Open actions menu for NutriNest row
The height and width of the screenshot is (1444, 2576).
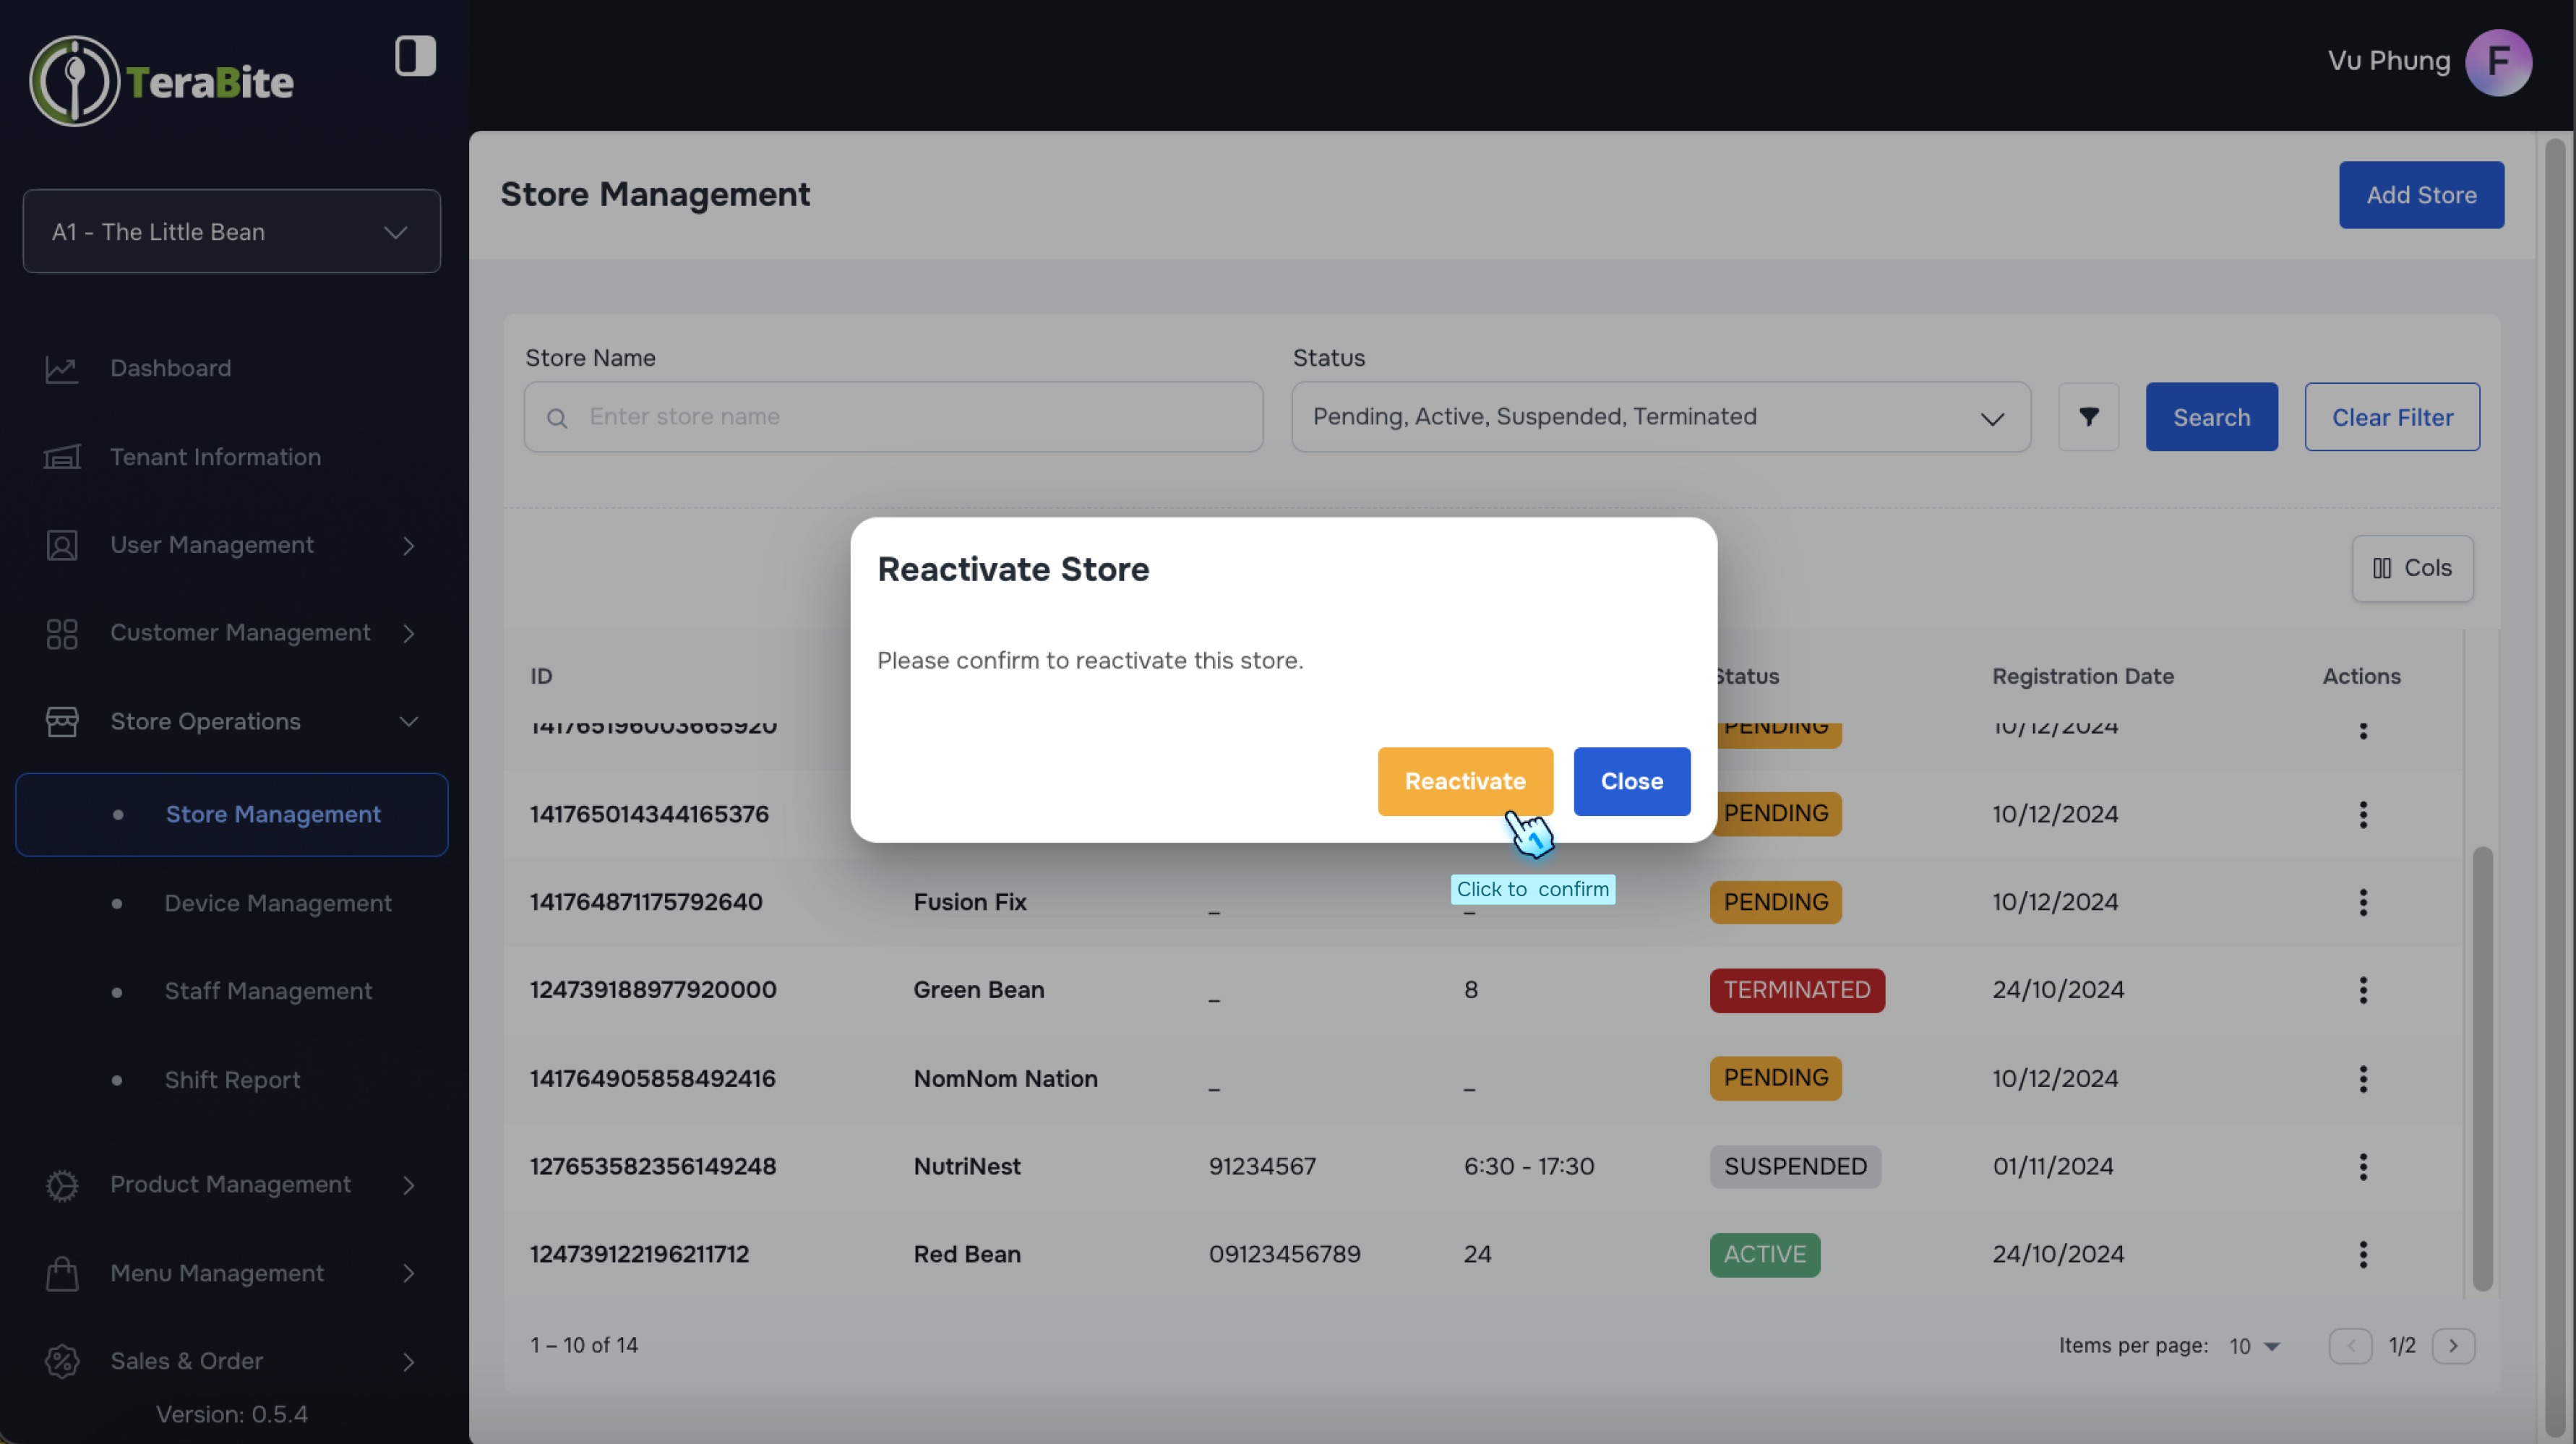pyautogui.click(x=2363, y=1166)
